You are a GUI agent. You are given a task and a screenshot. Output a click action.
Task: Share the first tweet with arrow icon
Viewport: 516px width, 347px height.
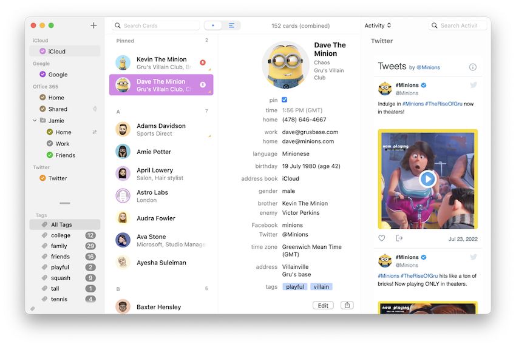pos(399,238)
